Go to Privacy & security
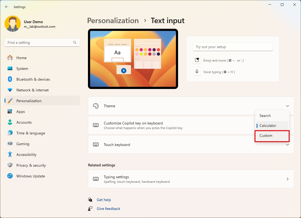 pyautogui.click(x=42, y=165)
